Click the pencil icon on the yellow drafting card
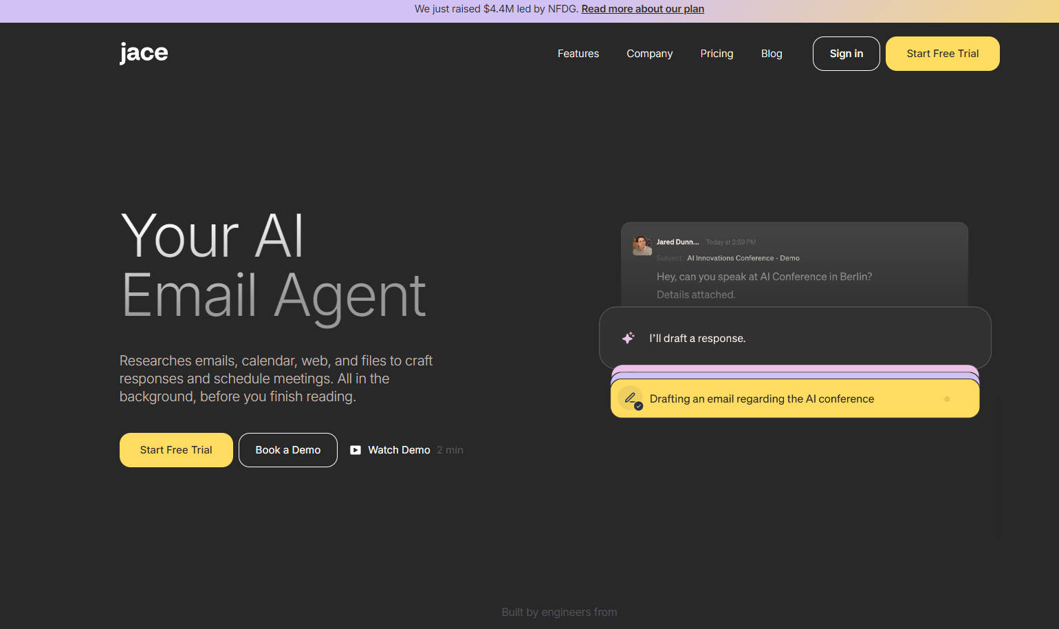1059x629 pixels. click(x=630, y=398)
